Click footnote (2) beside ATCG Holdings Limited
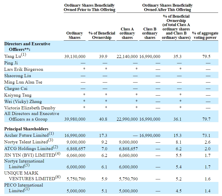222x196 pixels. click(56, 147)
